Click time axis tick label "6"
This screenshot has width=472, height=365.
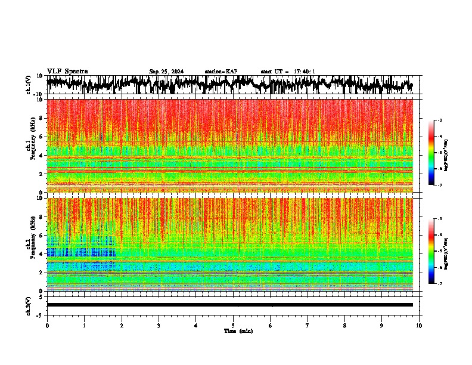(271, 326)
